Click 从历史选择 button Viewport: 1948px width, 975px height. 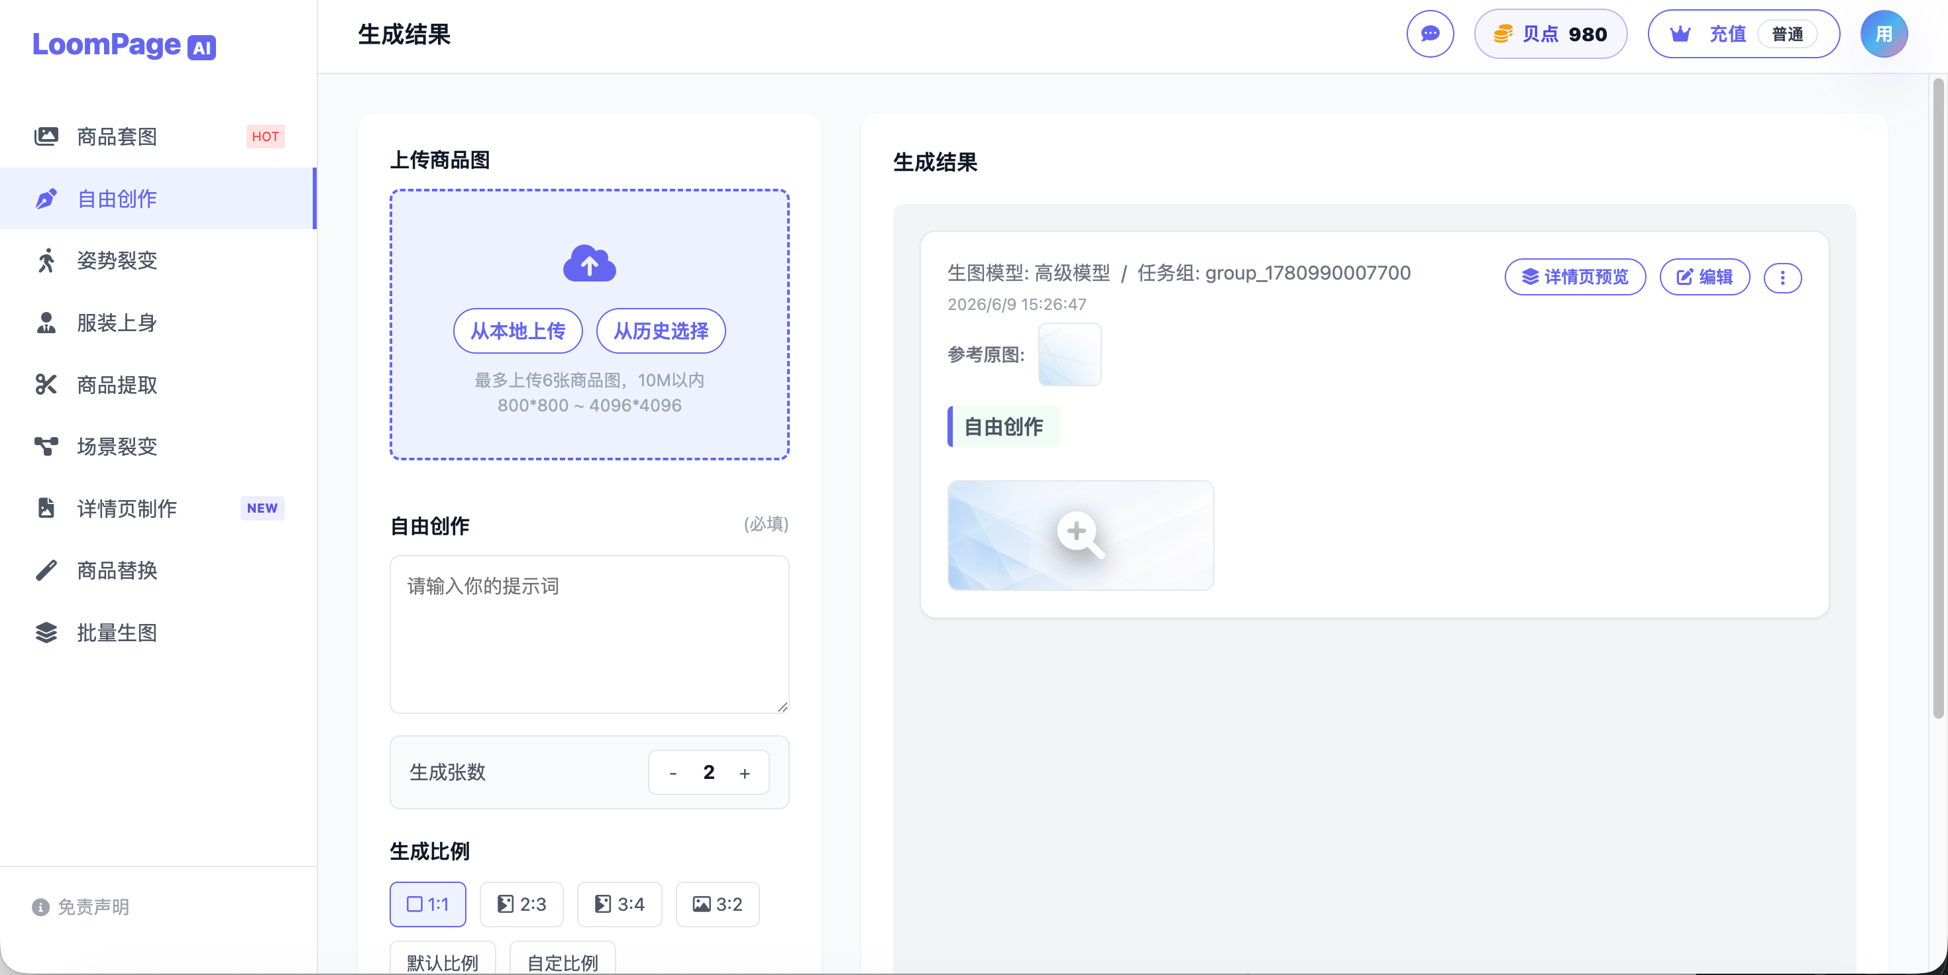click(661, 331)
